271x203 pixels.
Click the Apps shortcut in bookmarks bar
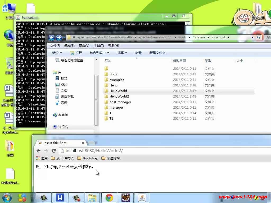(x=42, y=158)
